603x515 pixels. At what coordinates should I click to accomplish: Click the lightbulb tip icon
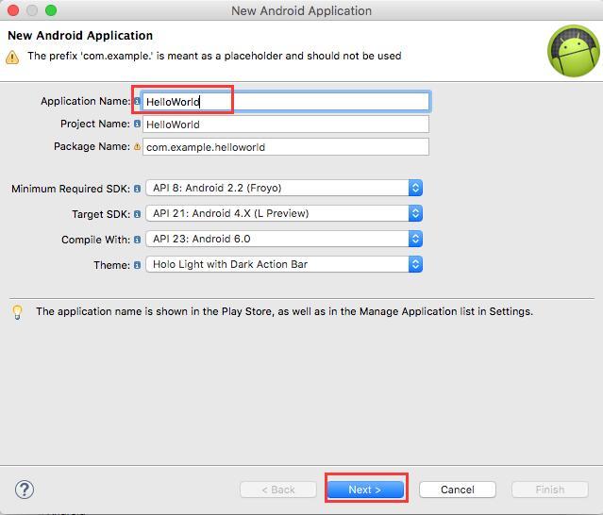click(17, 312)
